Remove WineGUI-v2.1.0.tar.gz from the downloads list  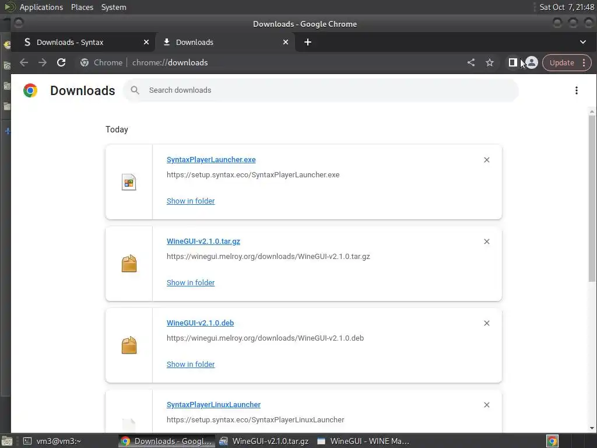point(487,242)
